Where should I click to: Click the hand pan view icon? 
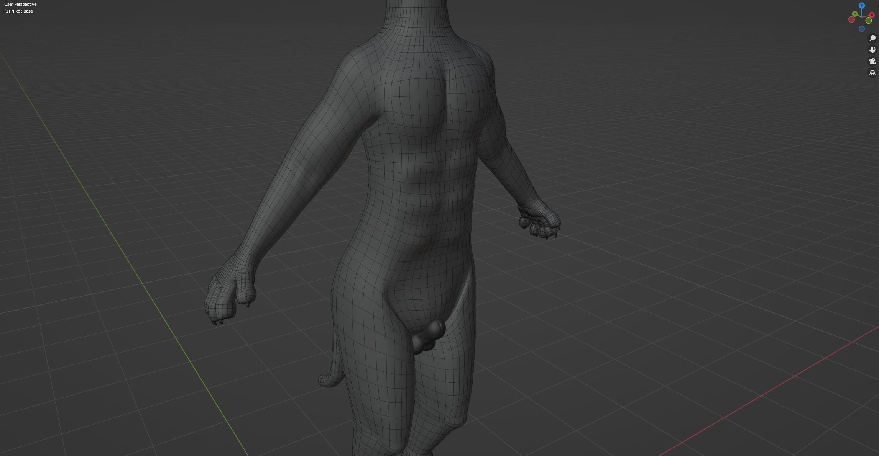(872, 50)
